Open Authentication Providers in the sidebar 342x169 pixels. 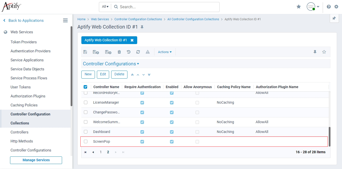pyautogui.click(x=31, y=51)
